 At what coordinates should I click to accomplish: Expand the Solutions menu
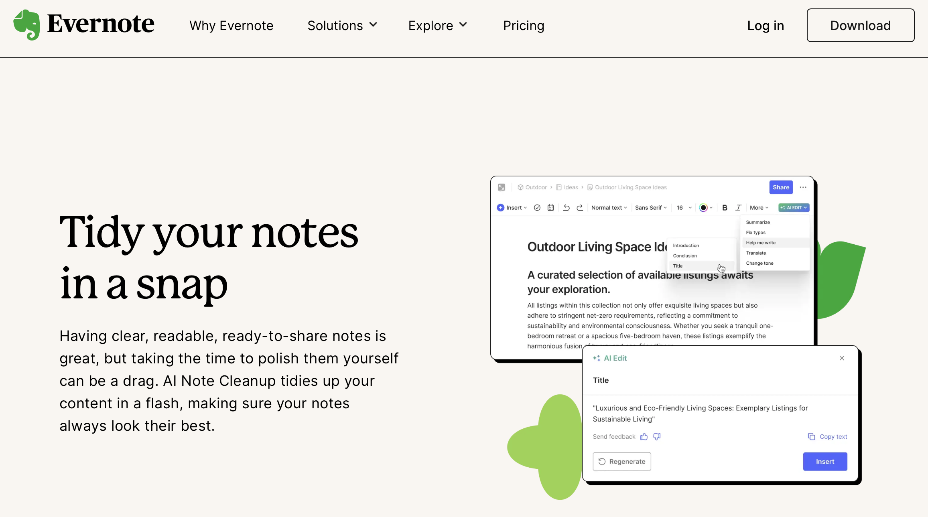click(x=342, y=25)
